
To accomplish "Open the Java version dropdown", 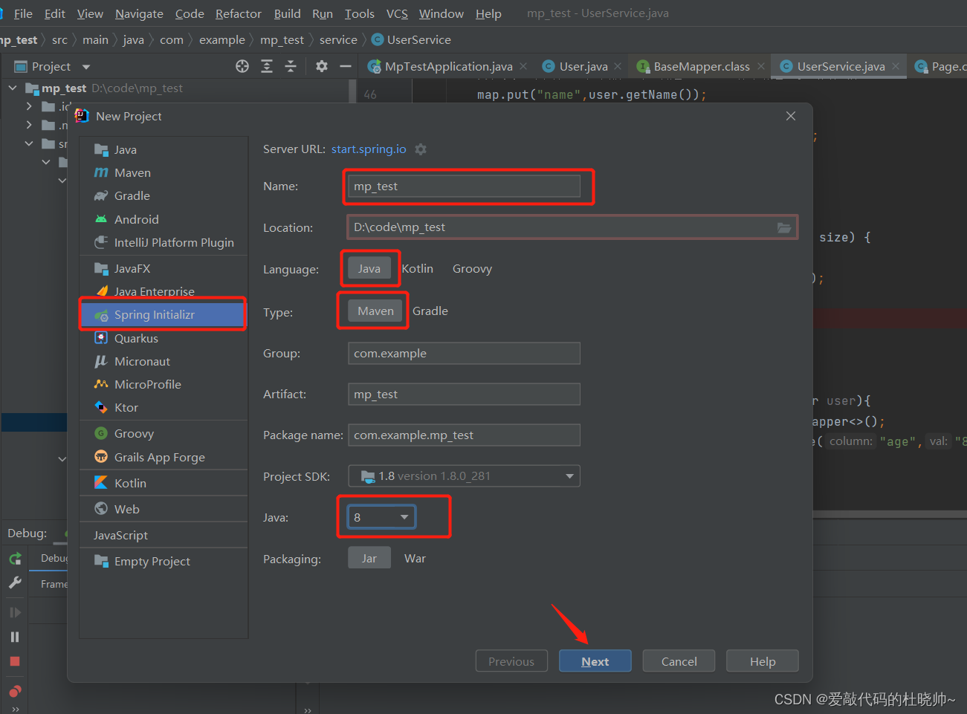I will tap(381, 517).
